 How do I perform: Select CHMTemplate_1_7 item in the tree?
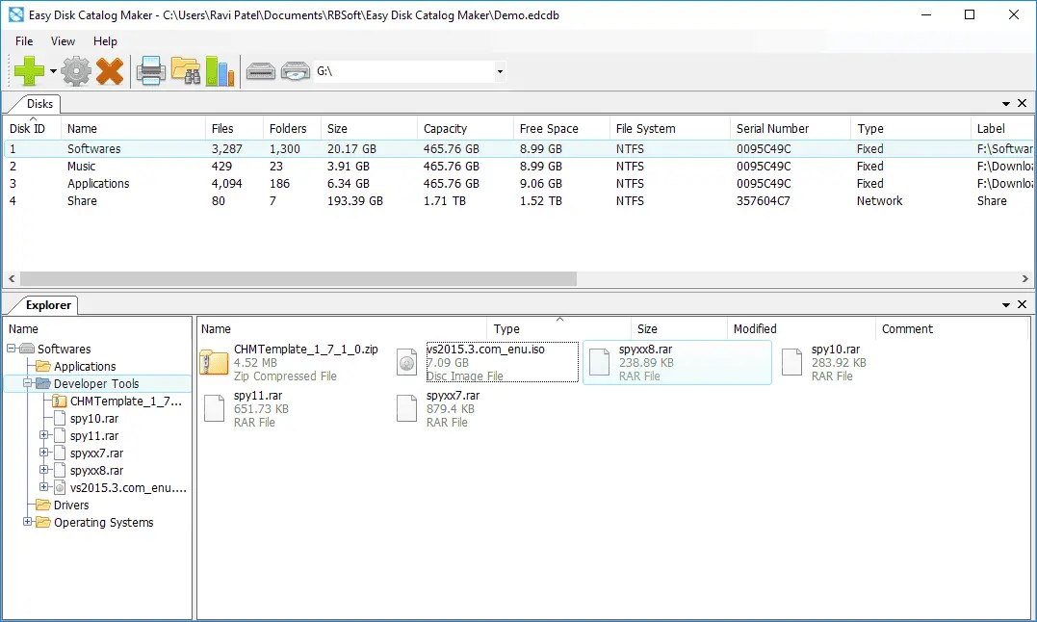pyautogui.click(x=126, y=402)
